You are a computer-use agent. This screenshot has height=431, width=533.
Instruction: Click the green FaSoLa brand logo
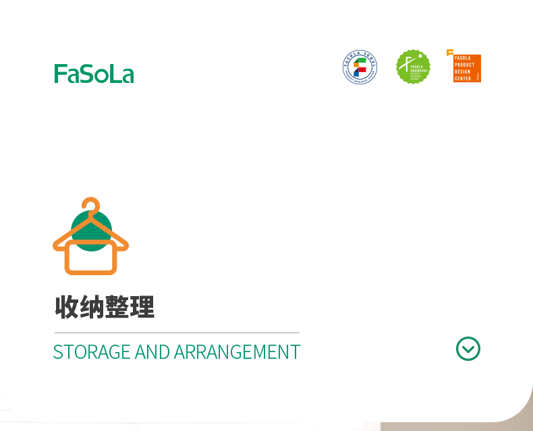pos(94,74)
